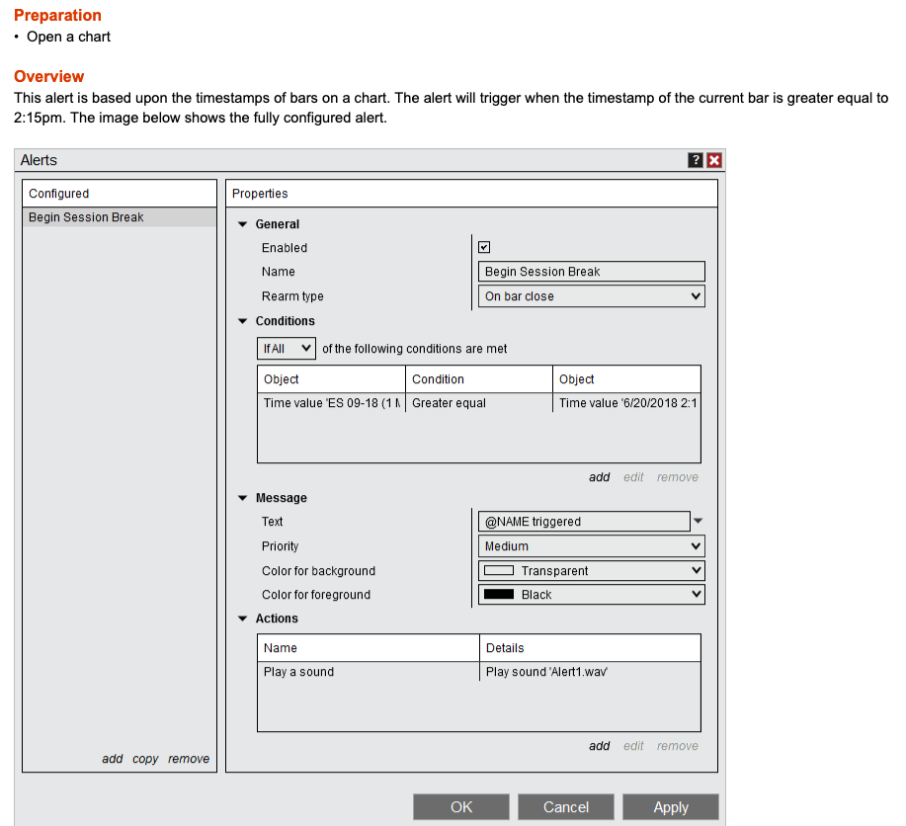Click edit under the Actions table
Viewport: 906px width, 826px height.
click(x=633, y=746)
